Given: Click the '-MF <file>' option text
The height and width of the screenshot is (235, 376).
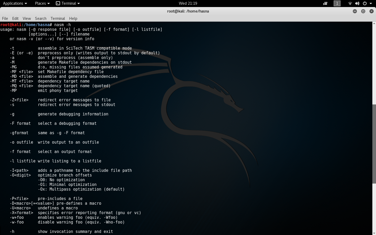Looking at the screenshot, I should click(21, 72).
